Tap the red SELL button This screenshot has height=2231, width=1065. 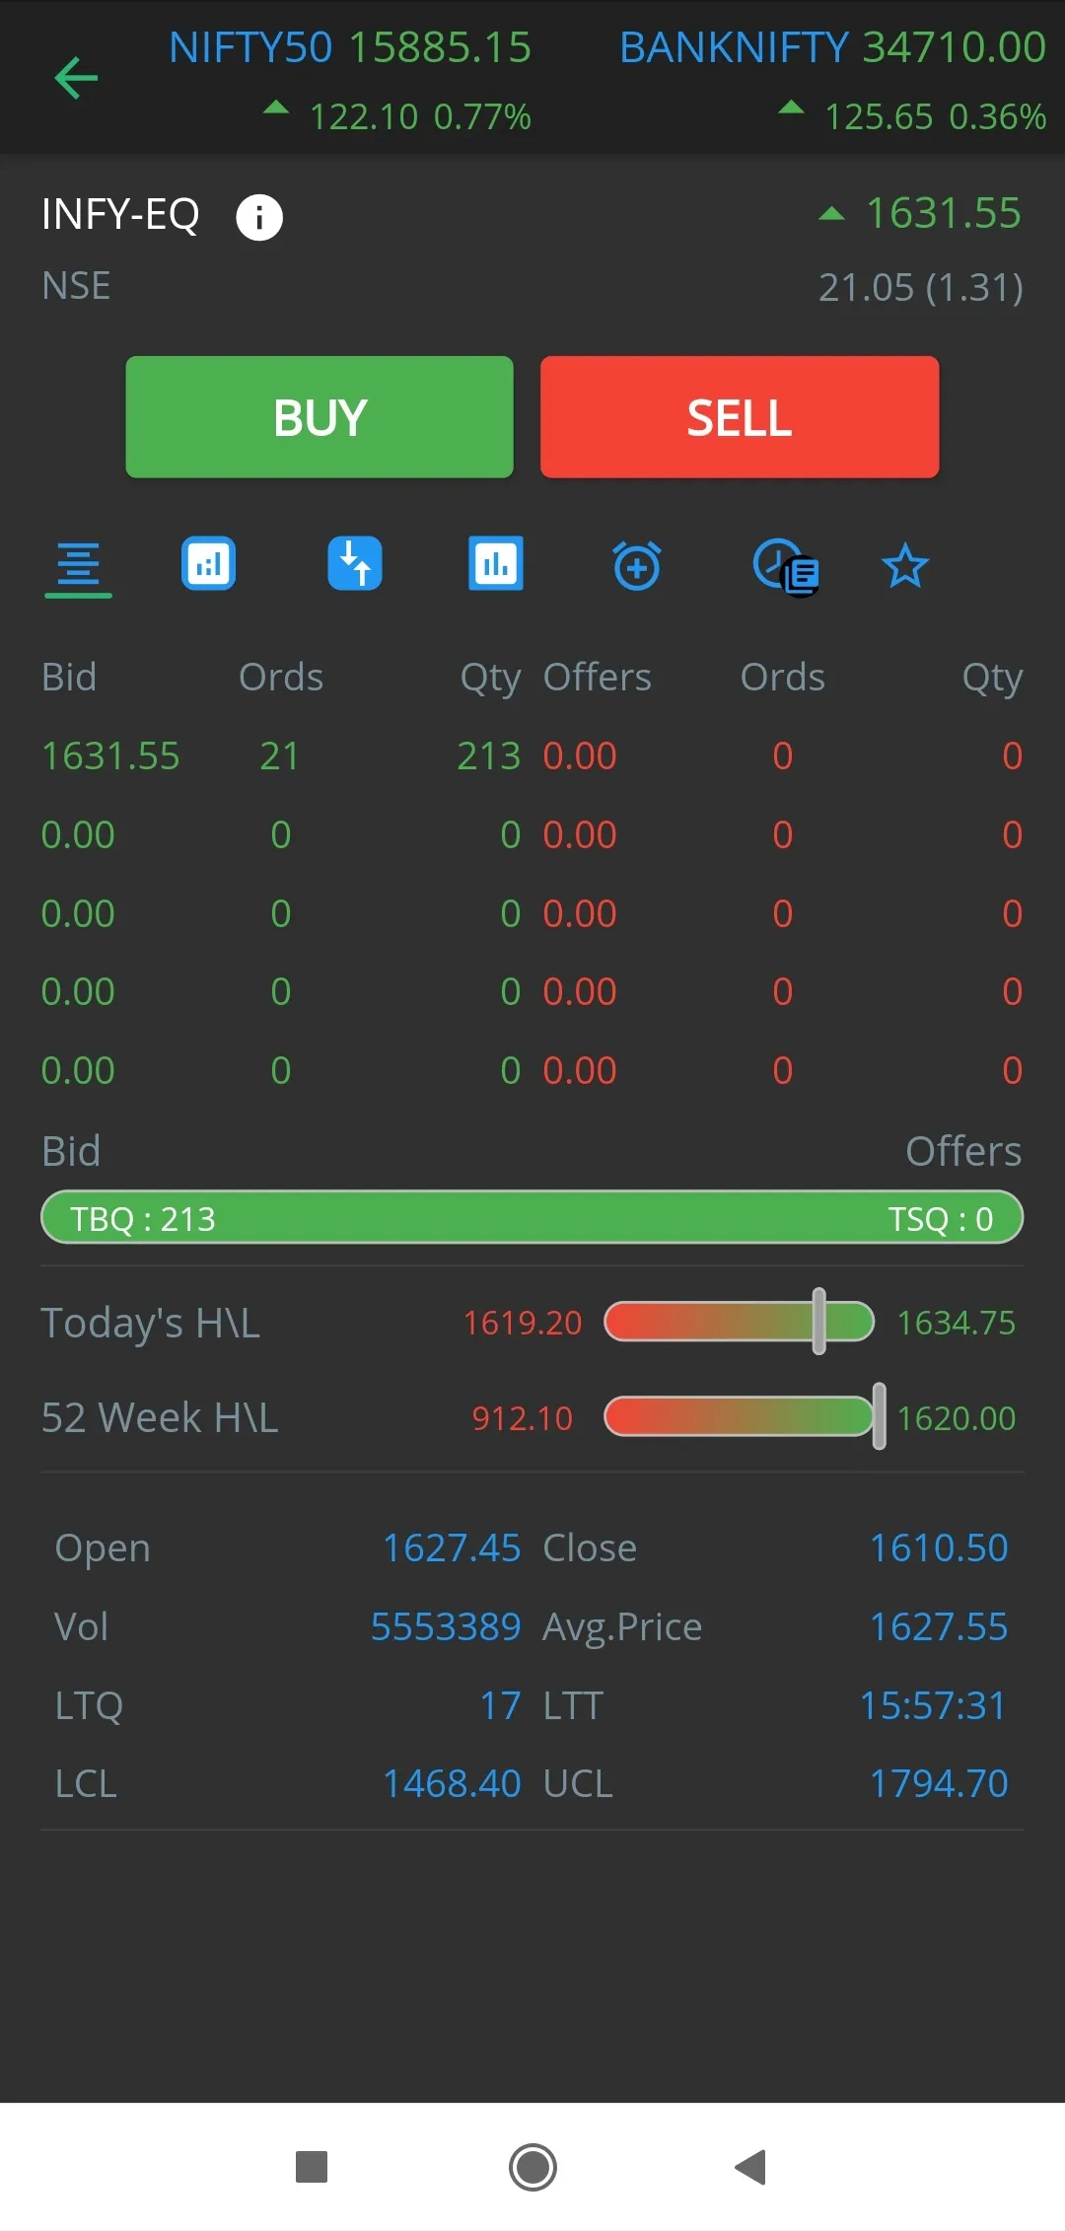[x=740, y=417]
